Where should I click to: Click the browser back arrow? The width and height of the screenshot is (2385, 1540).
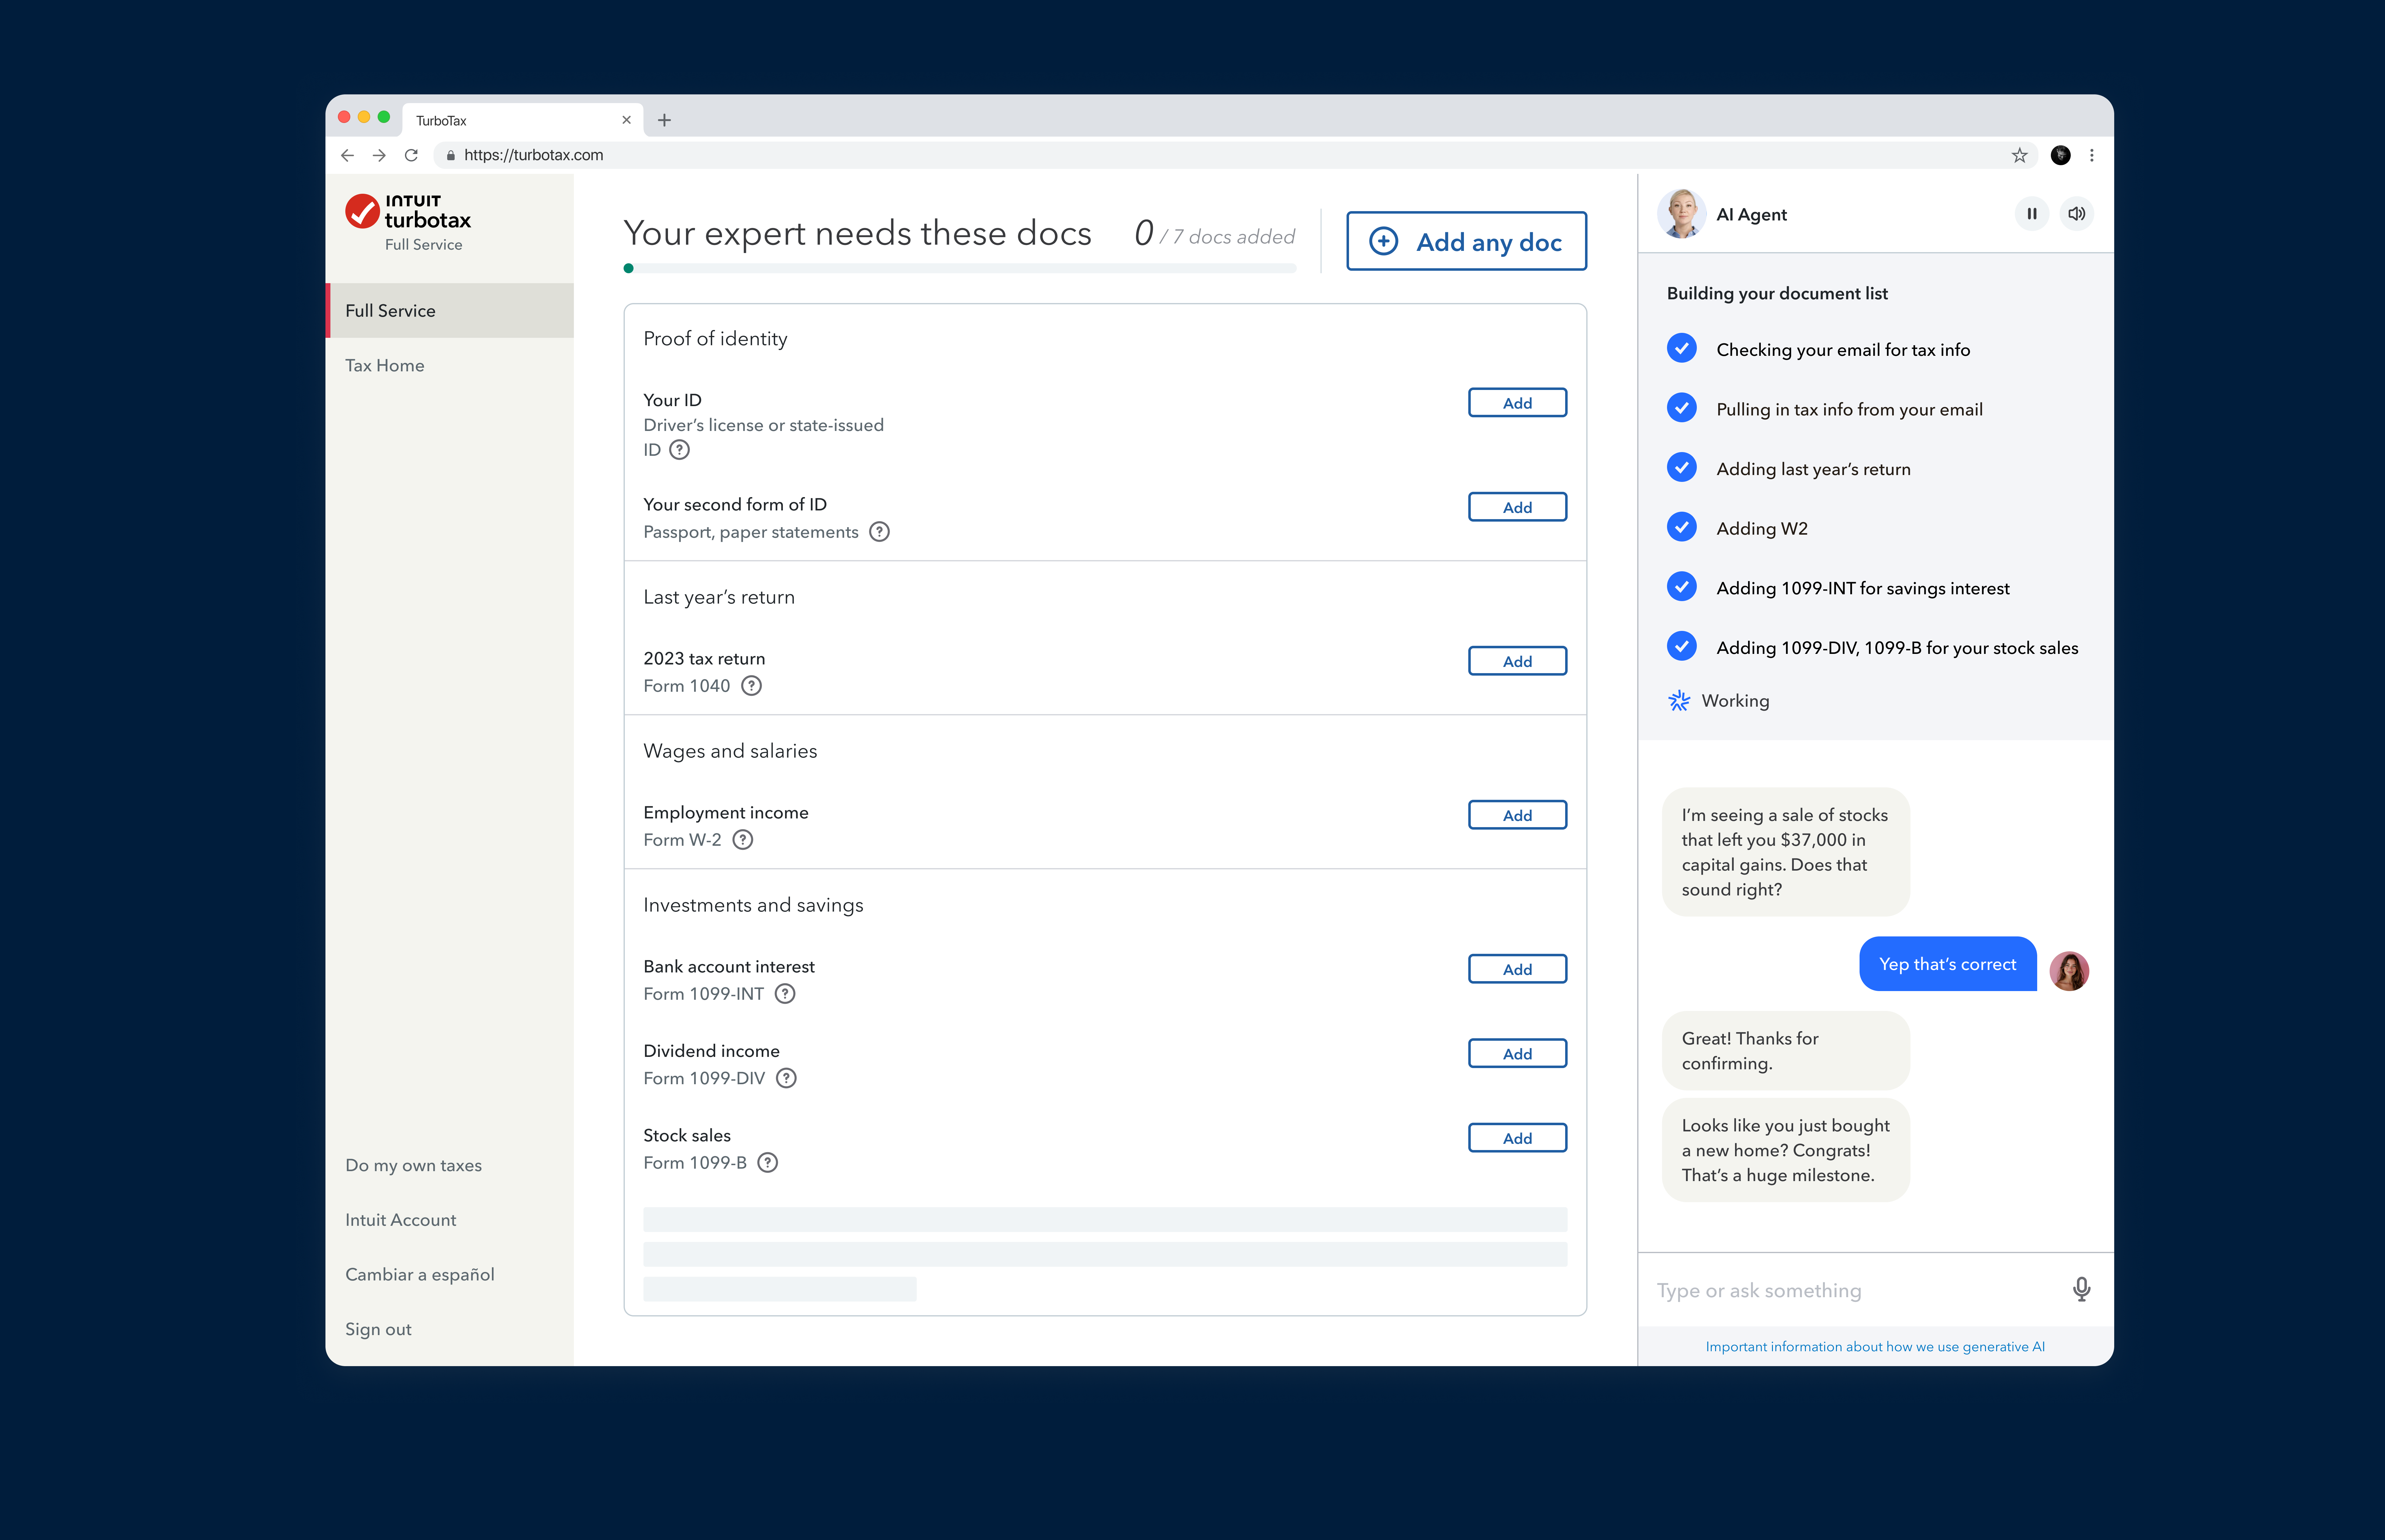[x=347, y=155]
